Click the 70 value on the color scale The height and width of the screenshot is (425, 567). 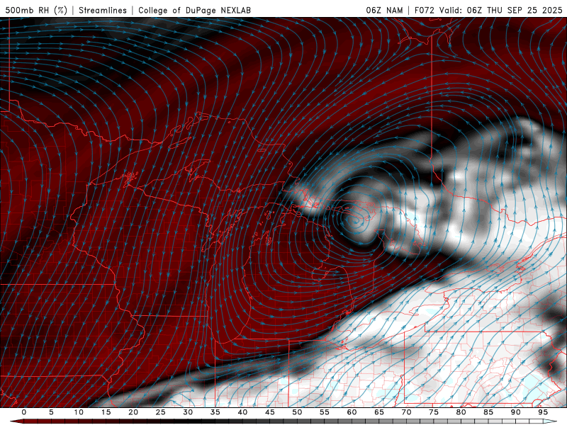406,412
